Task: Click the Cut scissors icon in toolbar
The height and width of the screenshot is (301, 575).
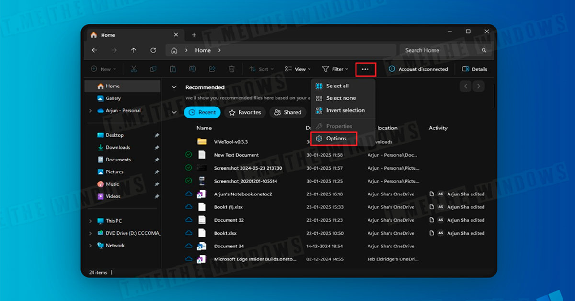Action: click(134, 69)
